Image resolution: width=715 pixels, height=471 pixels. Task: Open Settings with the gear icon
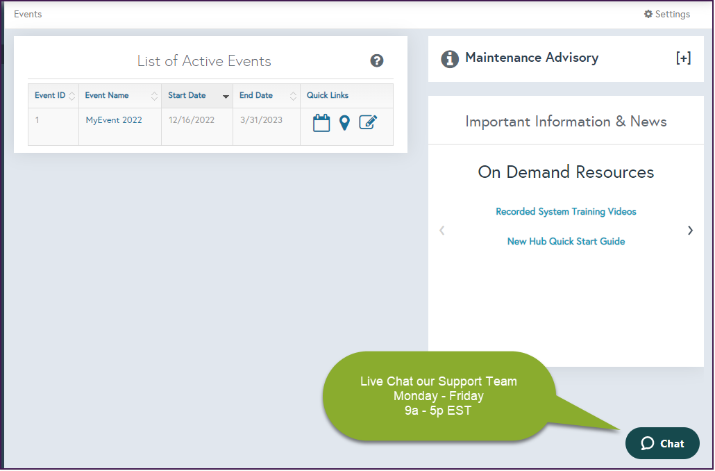point(666,14)
